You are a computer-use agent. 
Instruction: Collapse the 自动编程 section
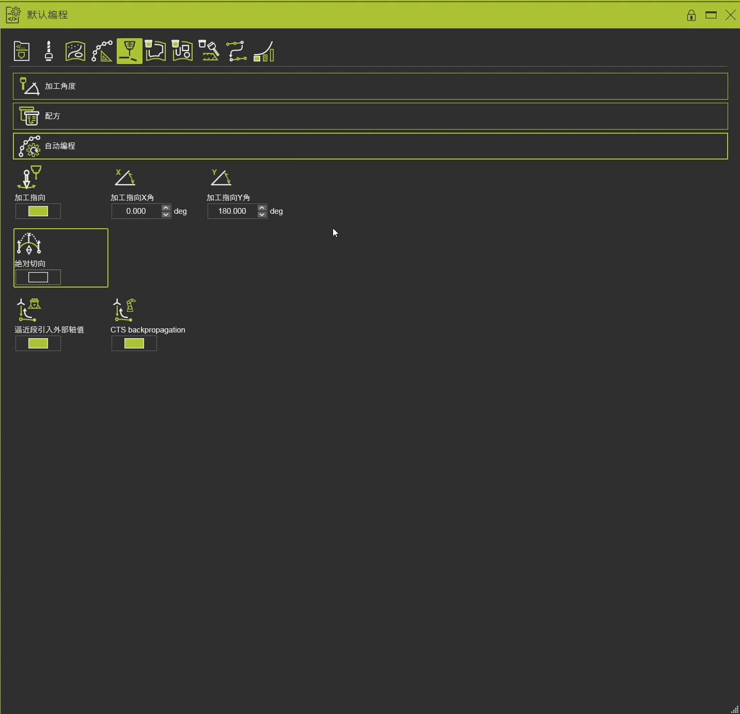(370, 146)
